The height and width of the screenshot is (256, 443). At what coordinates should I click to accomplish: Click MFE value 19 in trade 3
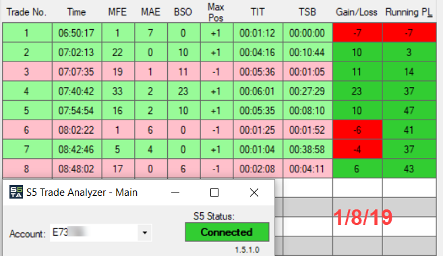(x=118, y=72)
